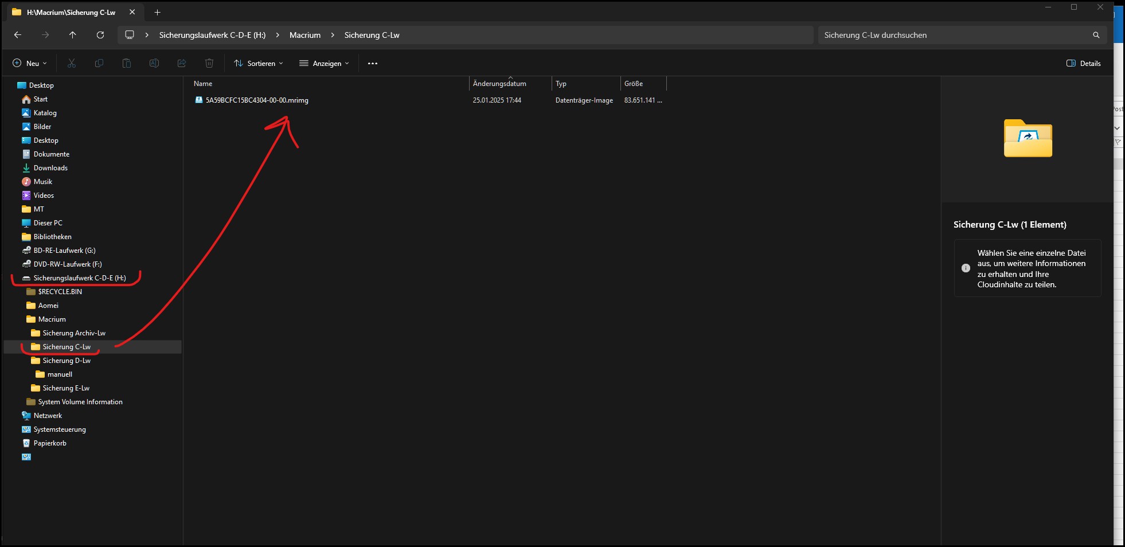Refresh the current folder view

100,35
